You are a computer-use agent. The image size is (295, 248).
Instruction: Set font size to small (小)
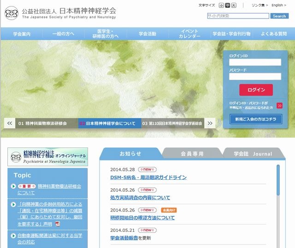pyautogui.click(x=221, y=5)
